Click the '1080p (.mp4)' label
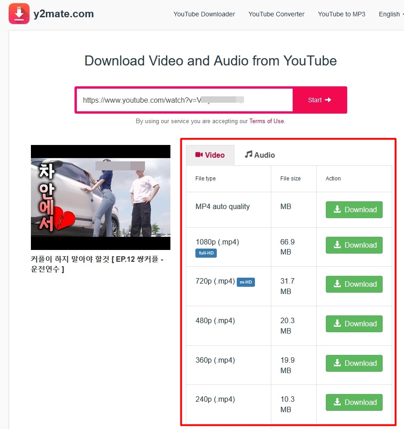The width and height of the screenshot is (404, 429). coord(217,242)
